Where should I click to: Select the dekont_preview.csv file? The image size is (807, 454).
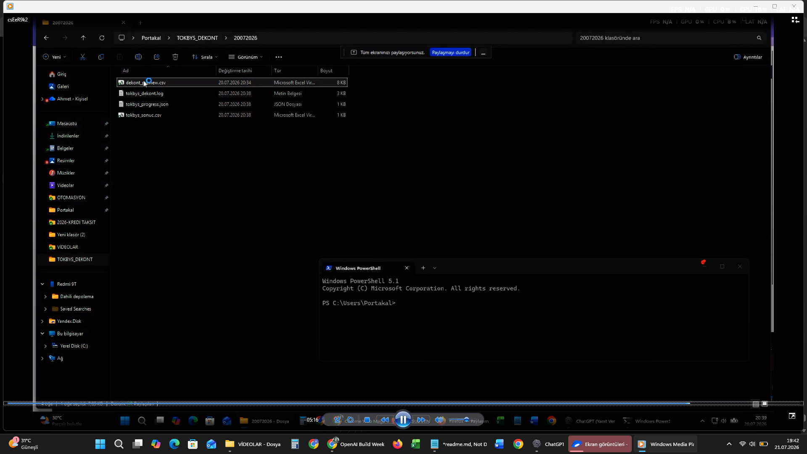232,83
